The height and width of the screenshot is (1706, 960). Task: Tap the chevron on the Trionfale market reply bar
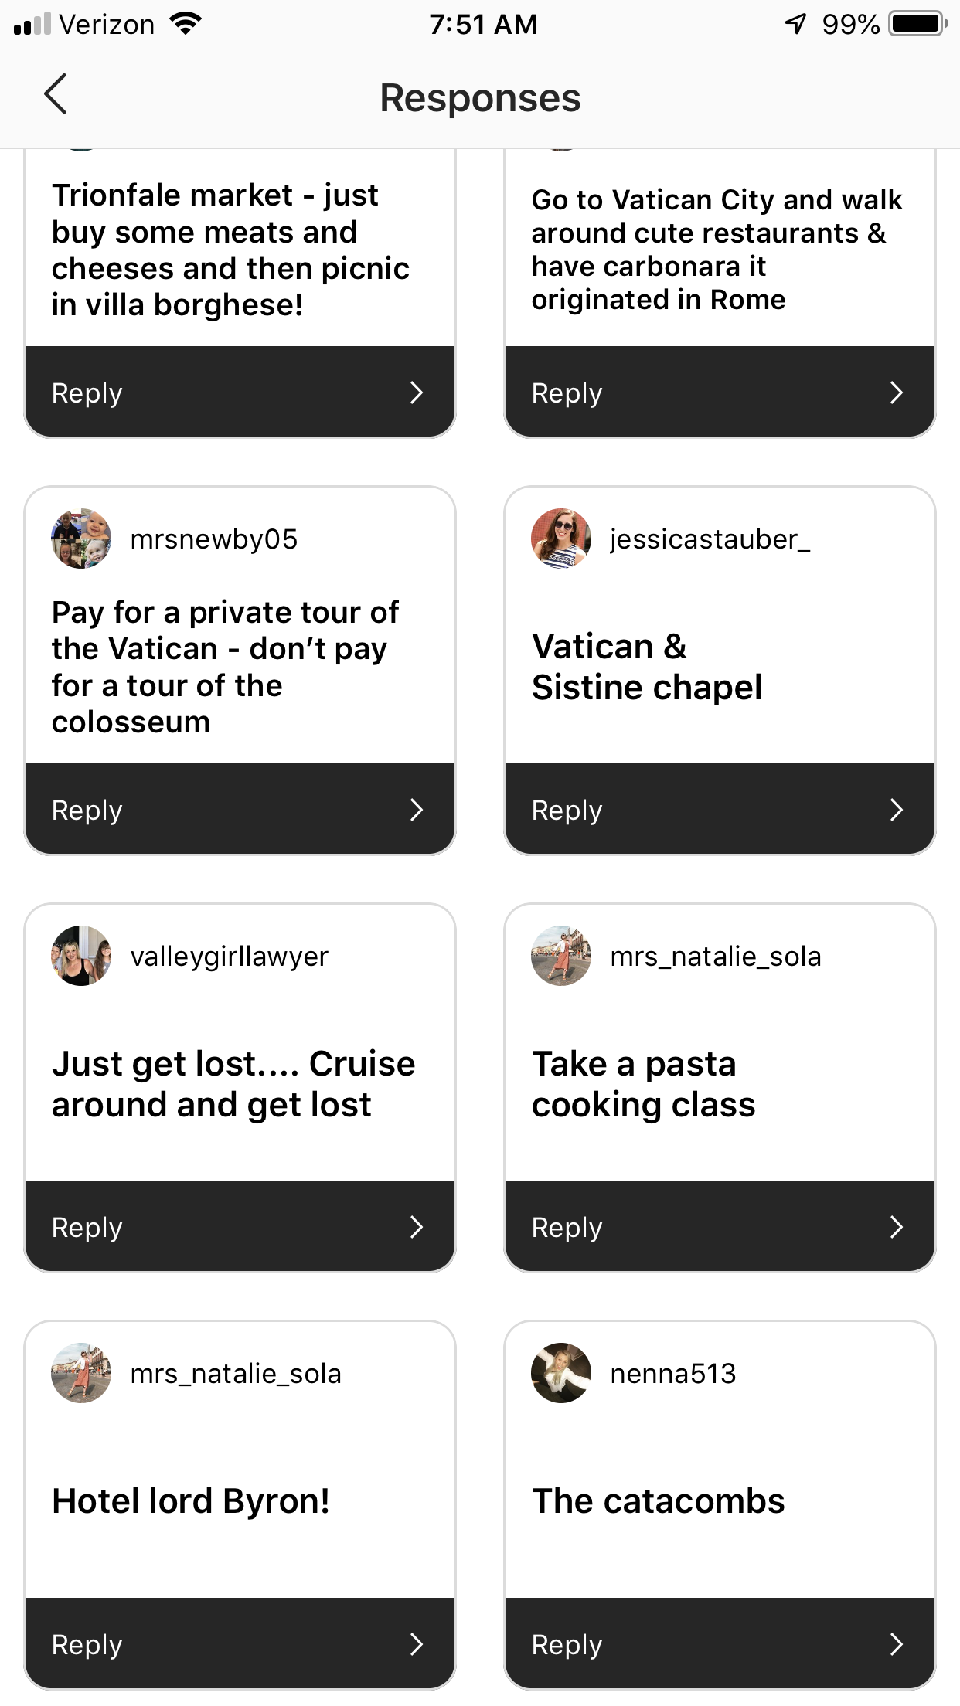point(417,393)
